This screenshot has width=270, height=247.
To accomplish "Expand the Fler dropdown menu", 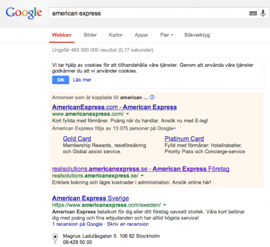I will point(167,35).
